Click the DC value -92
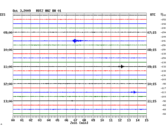The width and height of the screenshot is (167, 127). point(164,101)
